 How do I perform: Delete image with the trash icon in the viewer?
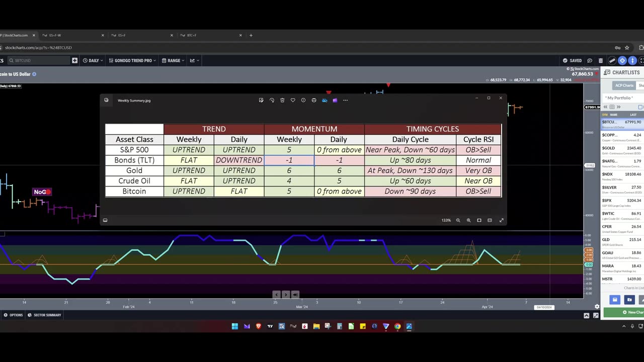point(282,100)
